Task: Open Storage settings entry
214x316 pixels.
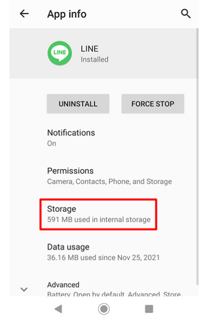Action: pos(98,214)
